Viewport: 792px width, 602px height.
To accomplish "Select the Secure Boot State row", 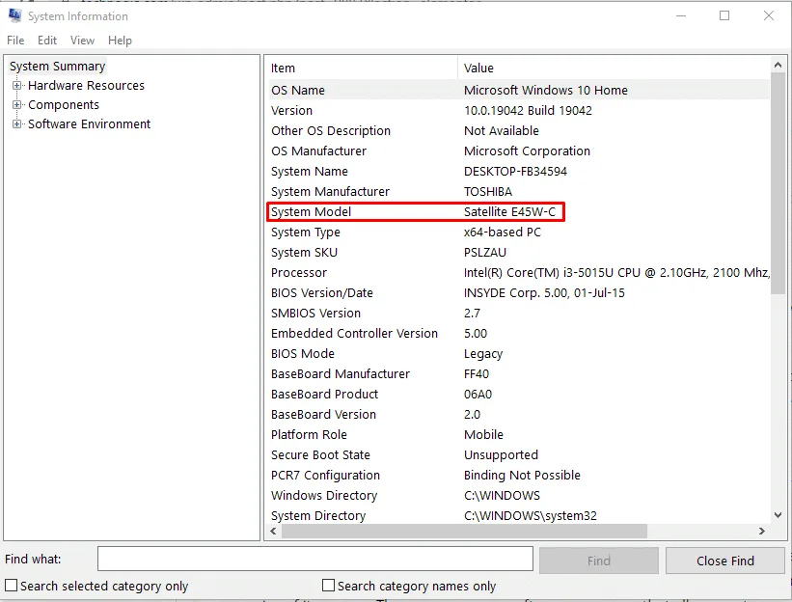I will tap(519, 454).
